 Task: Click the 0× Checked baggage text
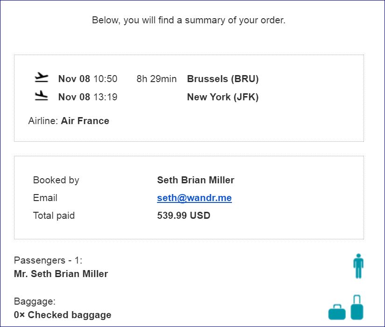(63, 315)
